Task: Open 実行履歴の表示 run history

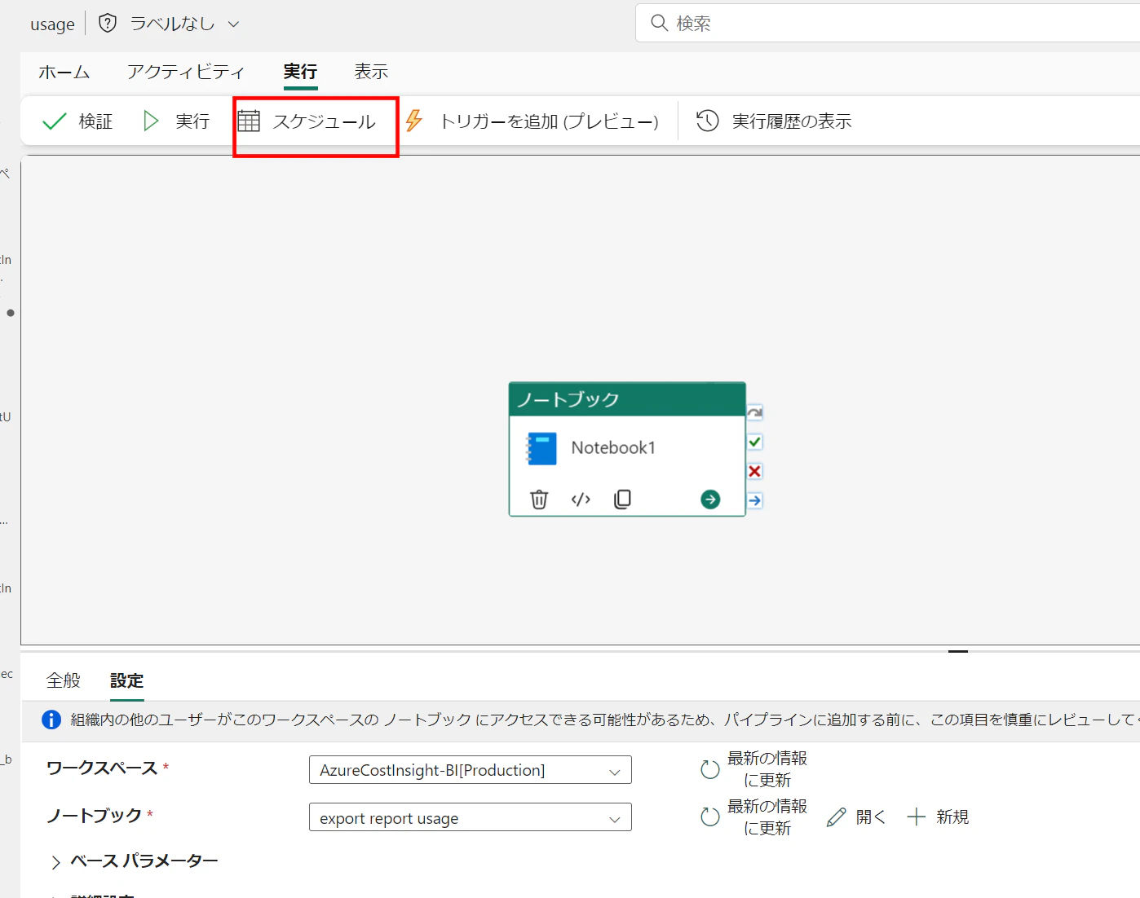Action: pos(774,121)
